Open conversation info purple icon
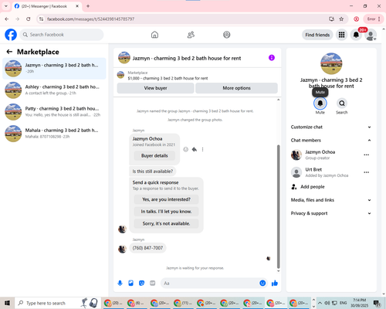The width and height of the screenshot is (386, 309). tap(272, 58)
